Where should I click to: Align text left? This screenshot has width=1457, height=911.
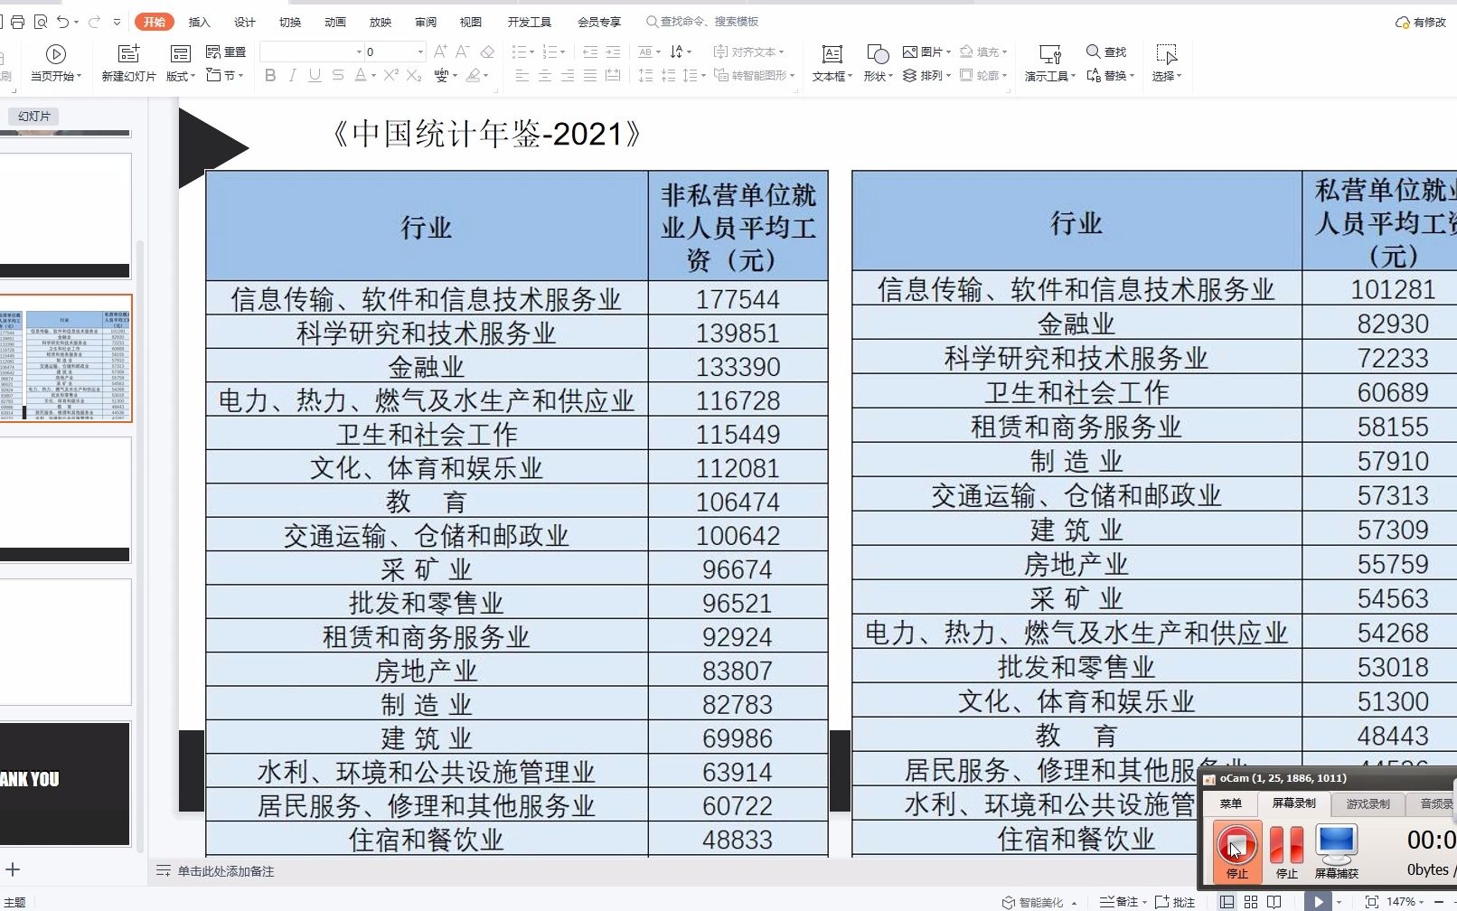point(522,75)
